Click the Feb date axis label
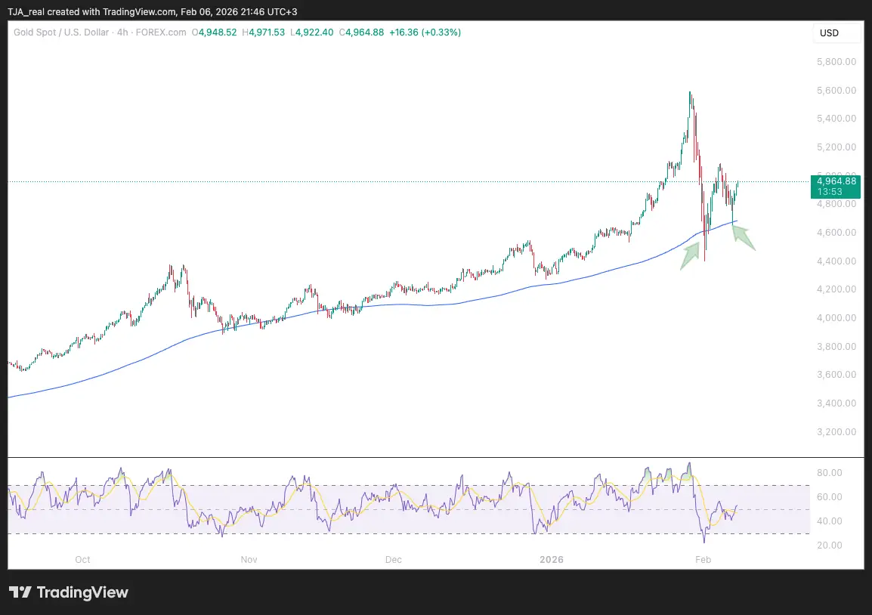Screen dimensions: 872x615 (x=703, y=560)
